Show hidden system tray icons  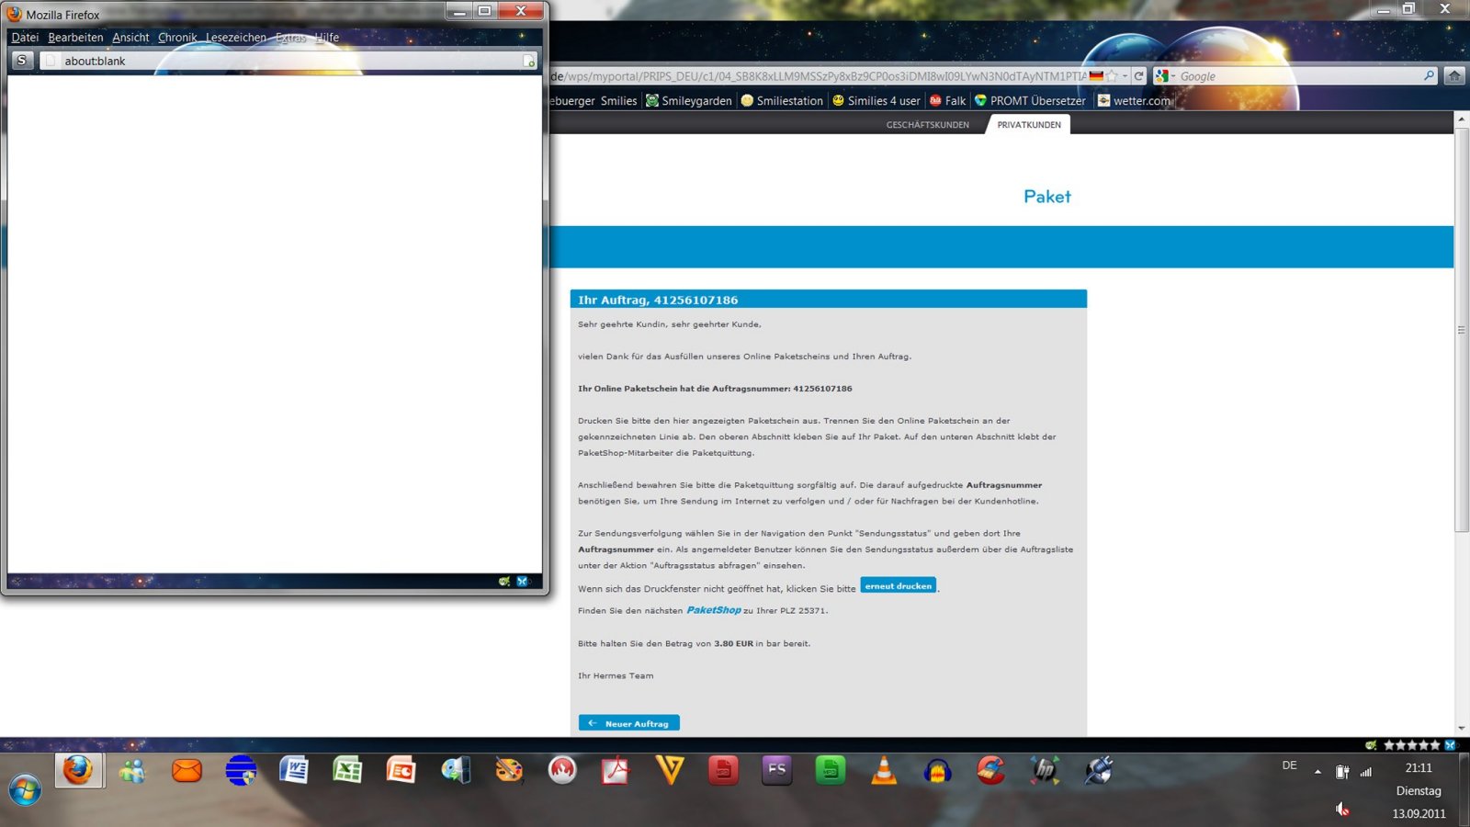[x=1317, y=772]
